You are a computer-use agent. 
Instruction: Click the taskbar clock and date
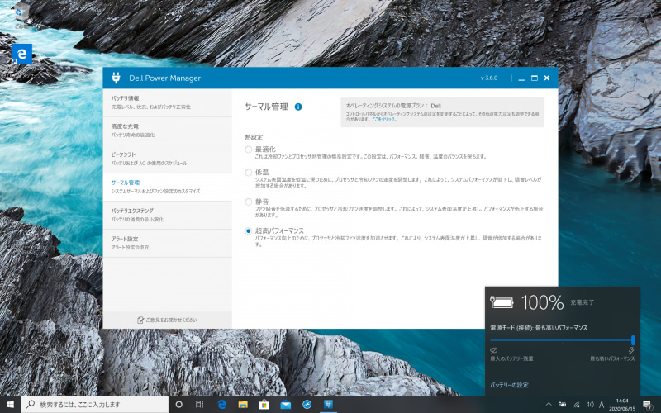pyautogui.click(x=622, y=405)
